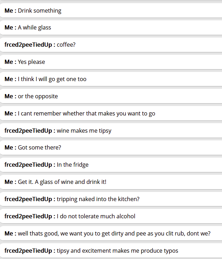
Task: Select 'I do not tolerate much alcohol' text
Action: pos(96,217)
